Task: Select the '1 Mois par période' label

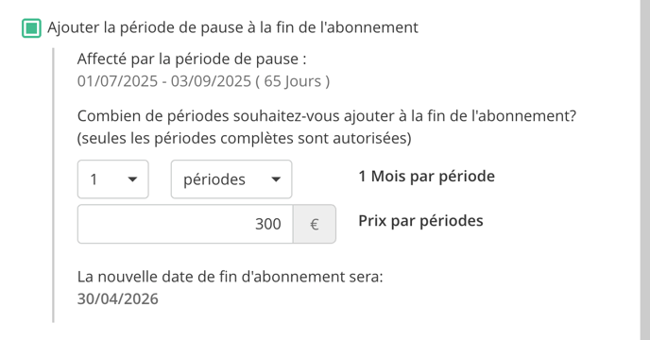Action: tap(427, 177)
